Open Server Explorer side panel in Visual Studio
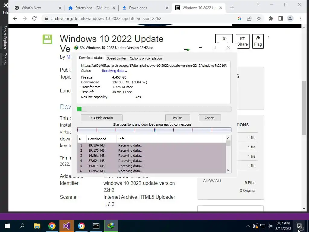309x232 pixels. [x=5, y=37]
